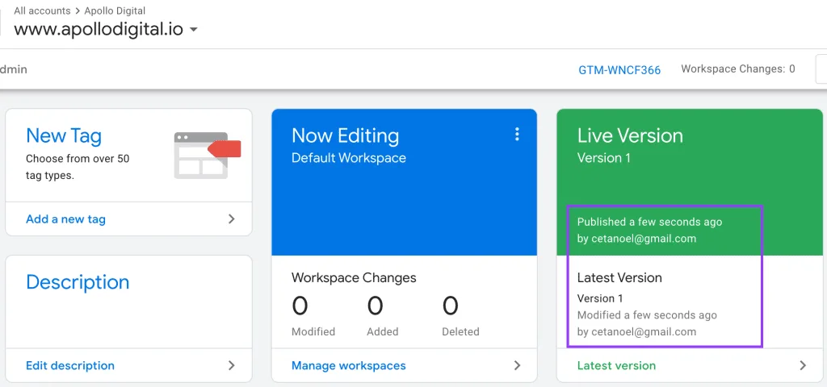Click the chevron beside Add a new tag
Viewport: 827px width, 387px height.
coord(232,219)
